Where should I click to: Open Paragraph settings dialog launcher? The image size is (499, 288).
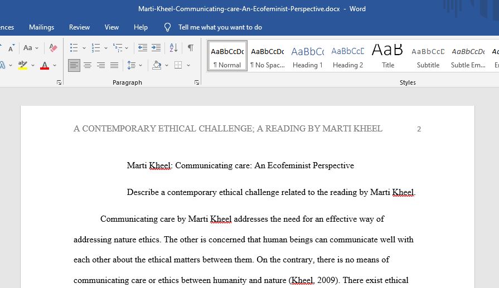click(197, 82)
